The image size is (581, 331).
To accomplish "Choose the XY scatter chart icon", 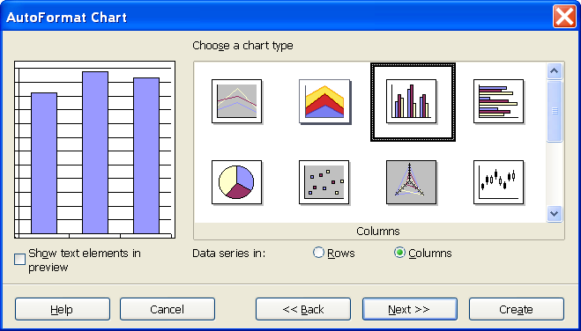I will (324, 182).
